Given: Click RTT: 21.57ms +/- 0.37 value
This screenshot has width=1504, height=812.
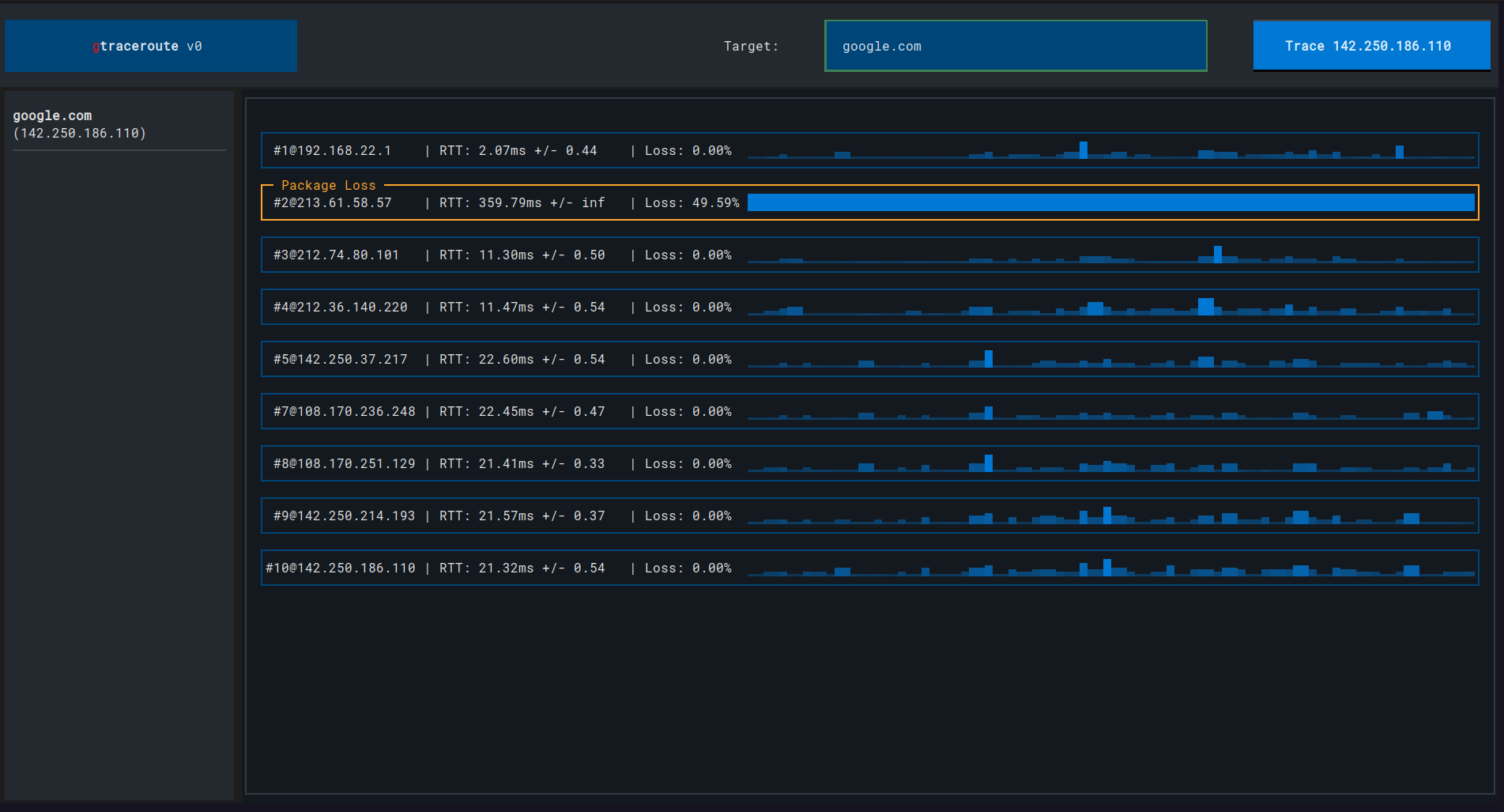Looking at the screenshot, I should coord(522,516).
